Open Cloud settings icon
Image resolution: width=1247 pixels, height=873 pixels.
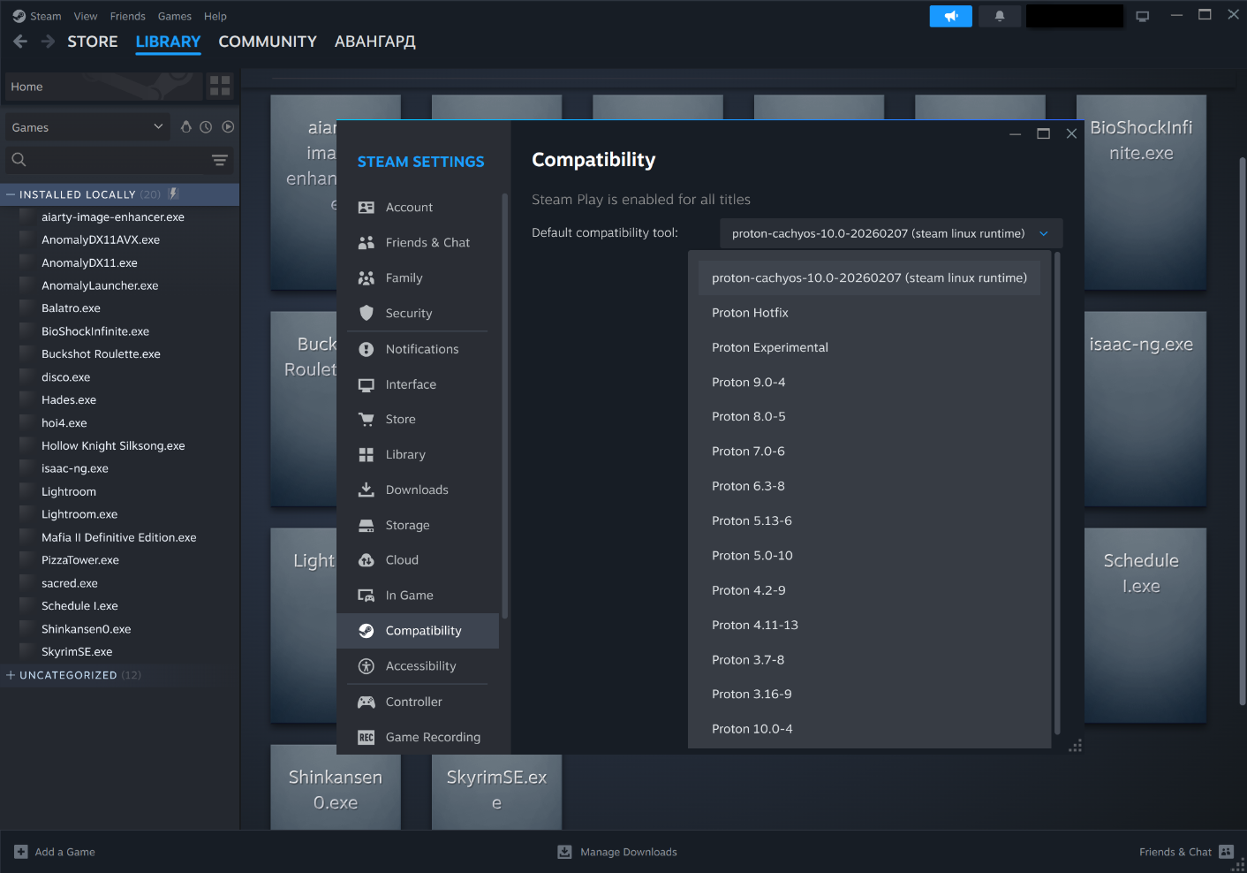pyautogui.click(x=367, y=560)
